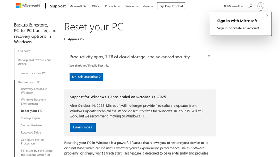This screenshot has width=280, height=157.
Task: Select Reset your PC sidebar item
Action: coord(31,111)
